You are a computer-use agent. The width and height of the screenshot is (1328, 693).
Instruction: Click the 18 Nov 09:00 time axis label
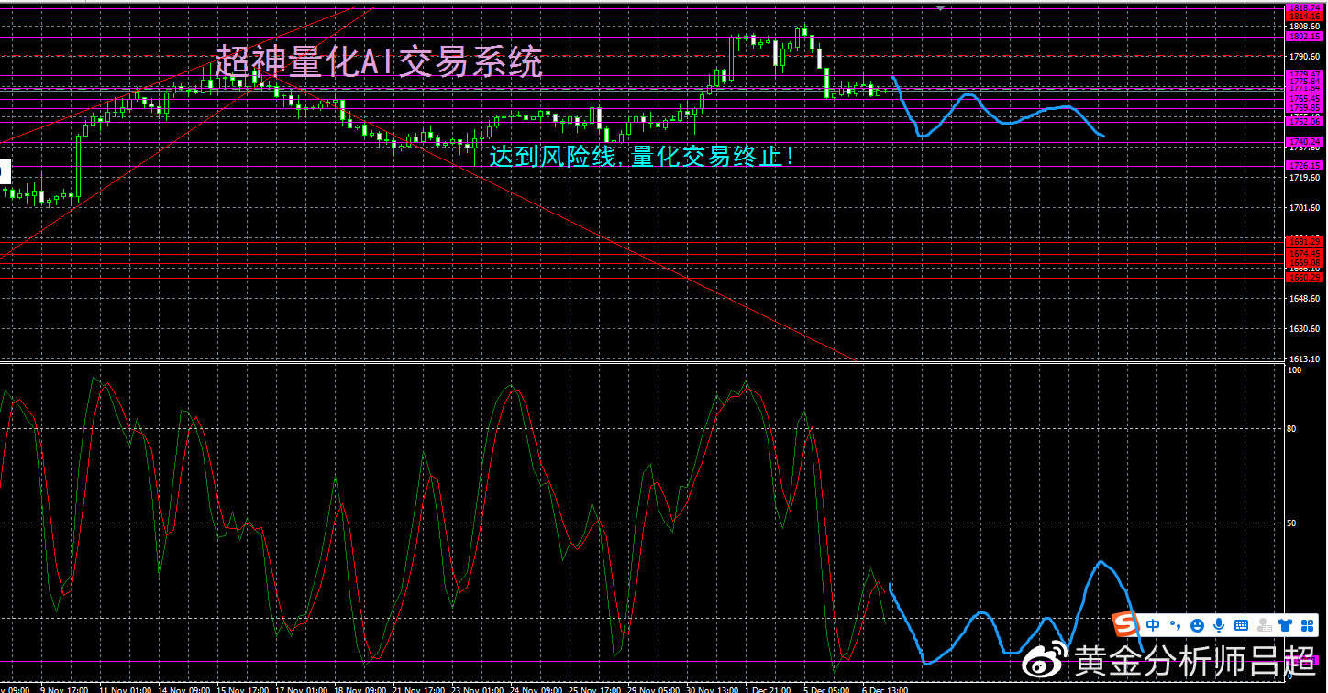(x=360, y=688)
